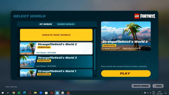Click the Created 22.12.2023 seed text
Screen dimensions: 169x95
(x=121, y=49)
